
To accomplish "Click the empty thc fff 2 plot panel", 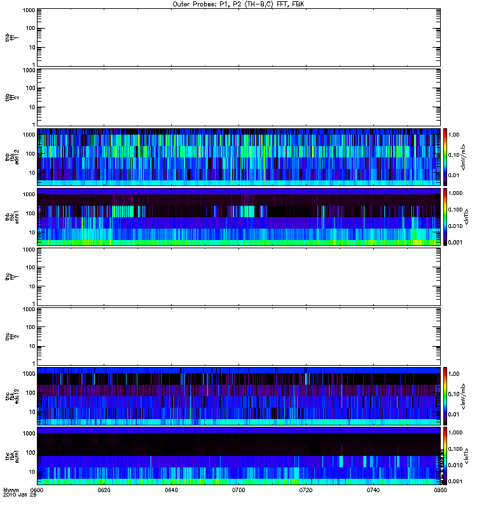I will coord(239,337).
